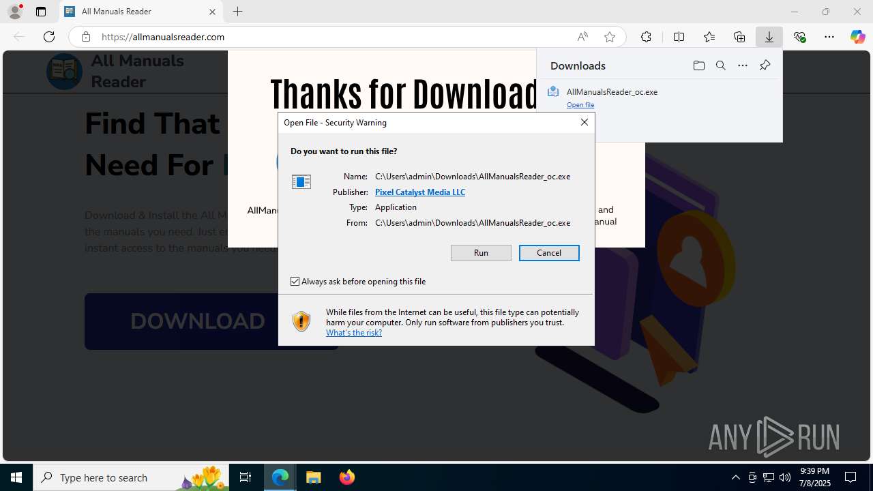Viewport: 873px width, 491px height.
Task: Open more options in Downloads panel
Action: (743, 65)
